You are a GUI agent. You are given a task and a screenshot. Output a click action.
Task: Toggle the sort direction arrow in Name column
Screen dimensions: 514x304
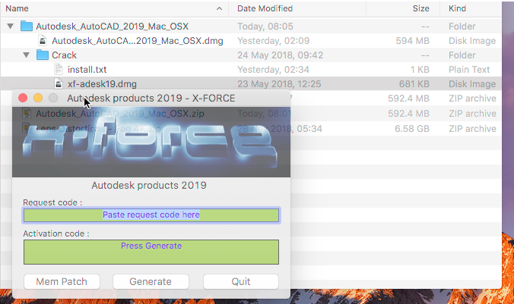click(x=219, y=8)
